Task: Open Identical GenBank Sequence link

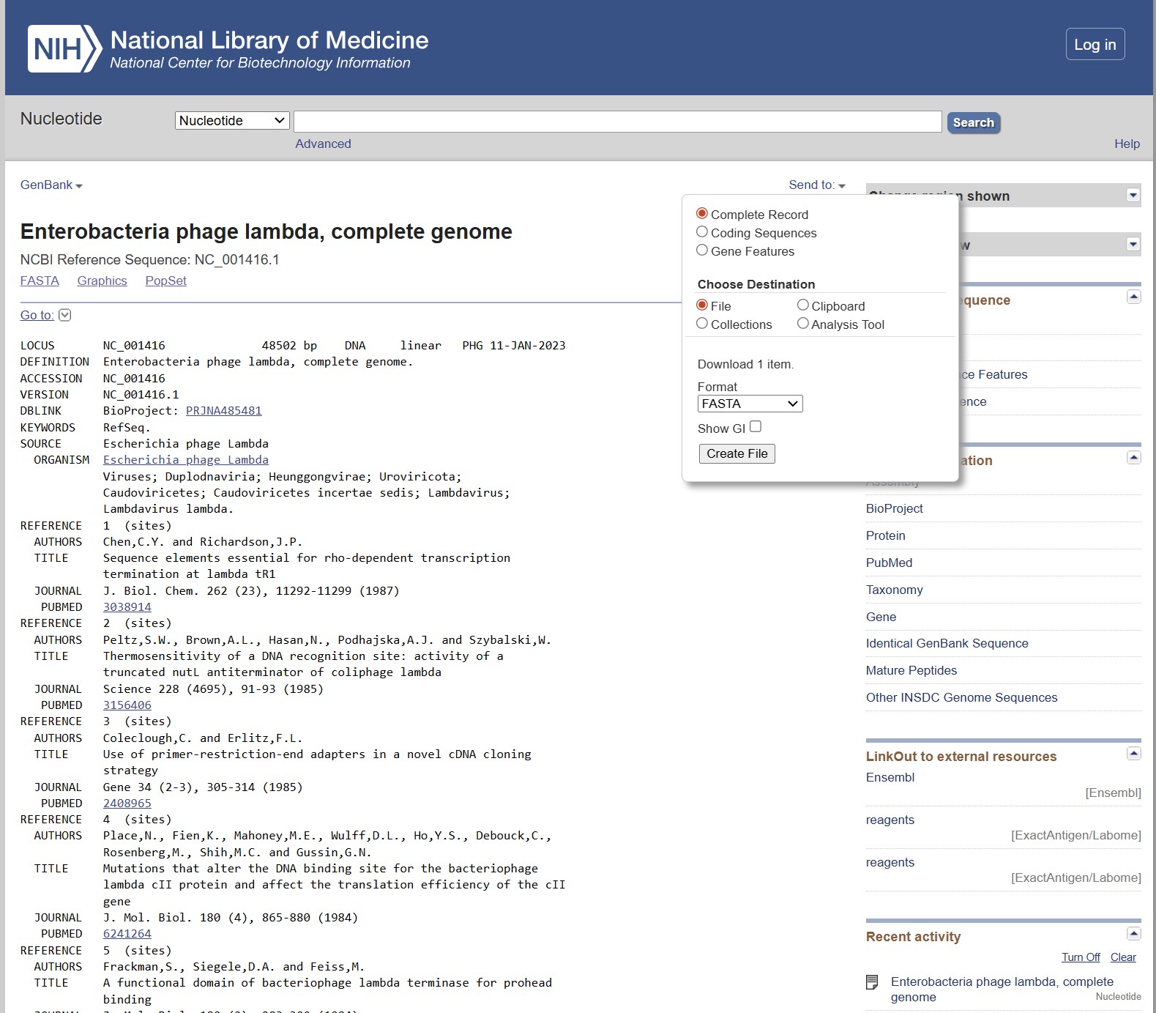Action: (x=947, y=643)
